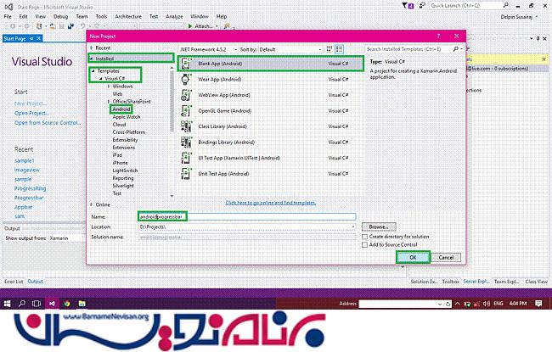Open the Architecture menu

coord(128,16)
